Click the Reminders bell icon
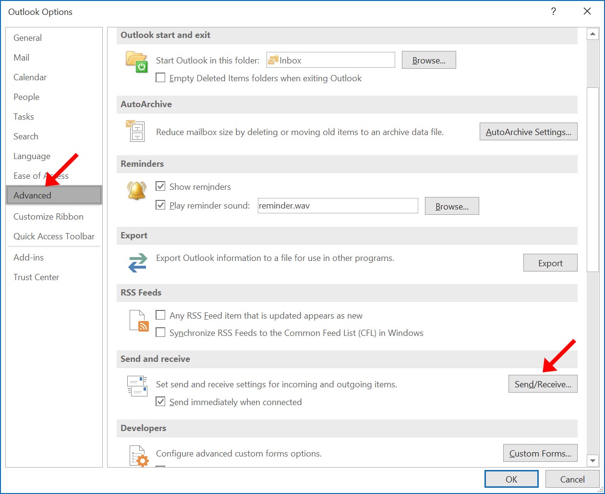Screen dimensions: 605x494 pos(136,190)
